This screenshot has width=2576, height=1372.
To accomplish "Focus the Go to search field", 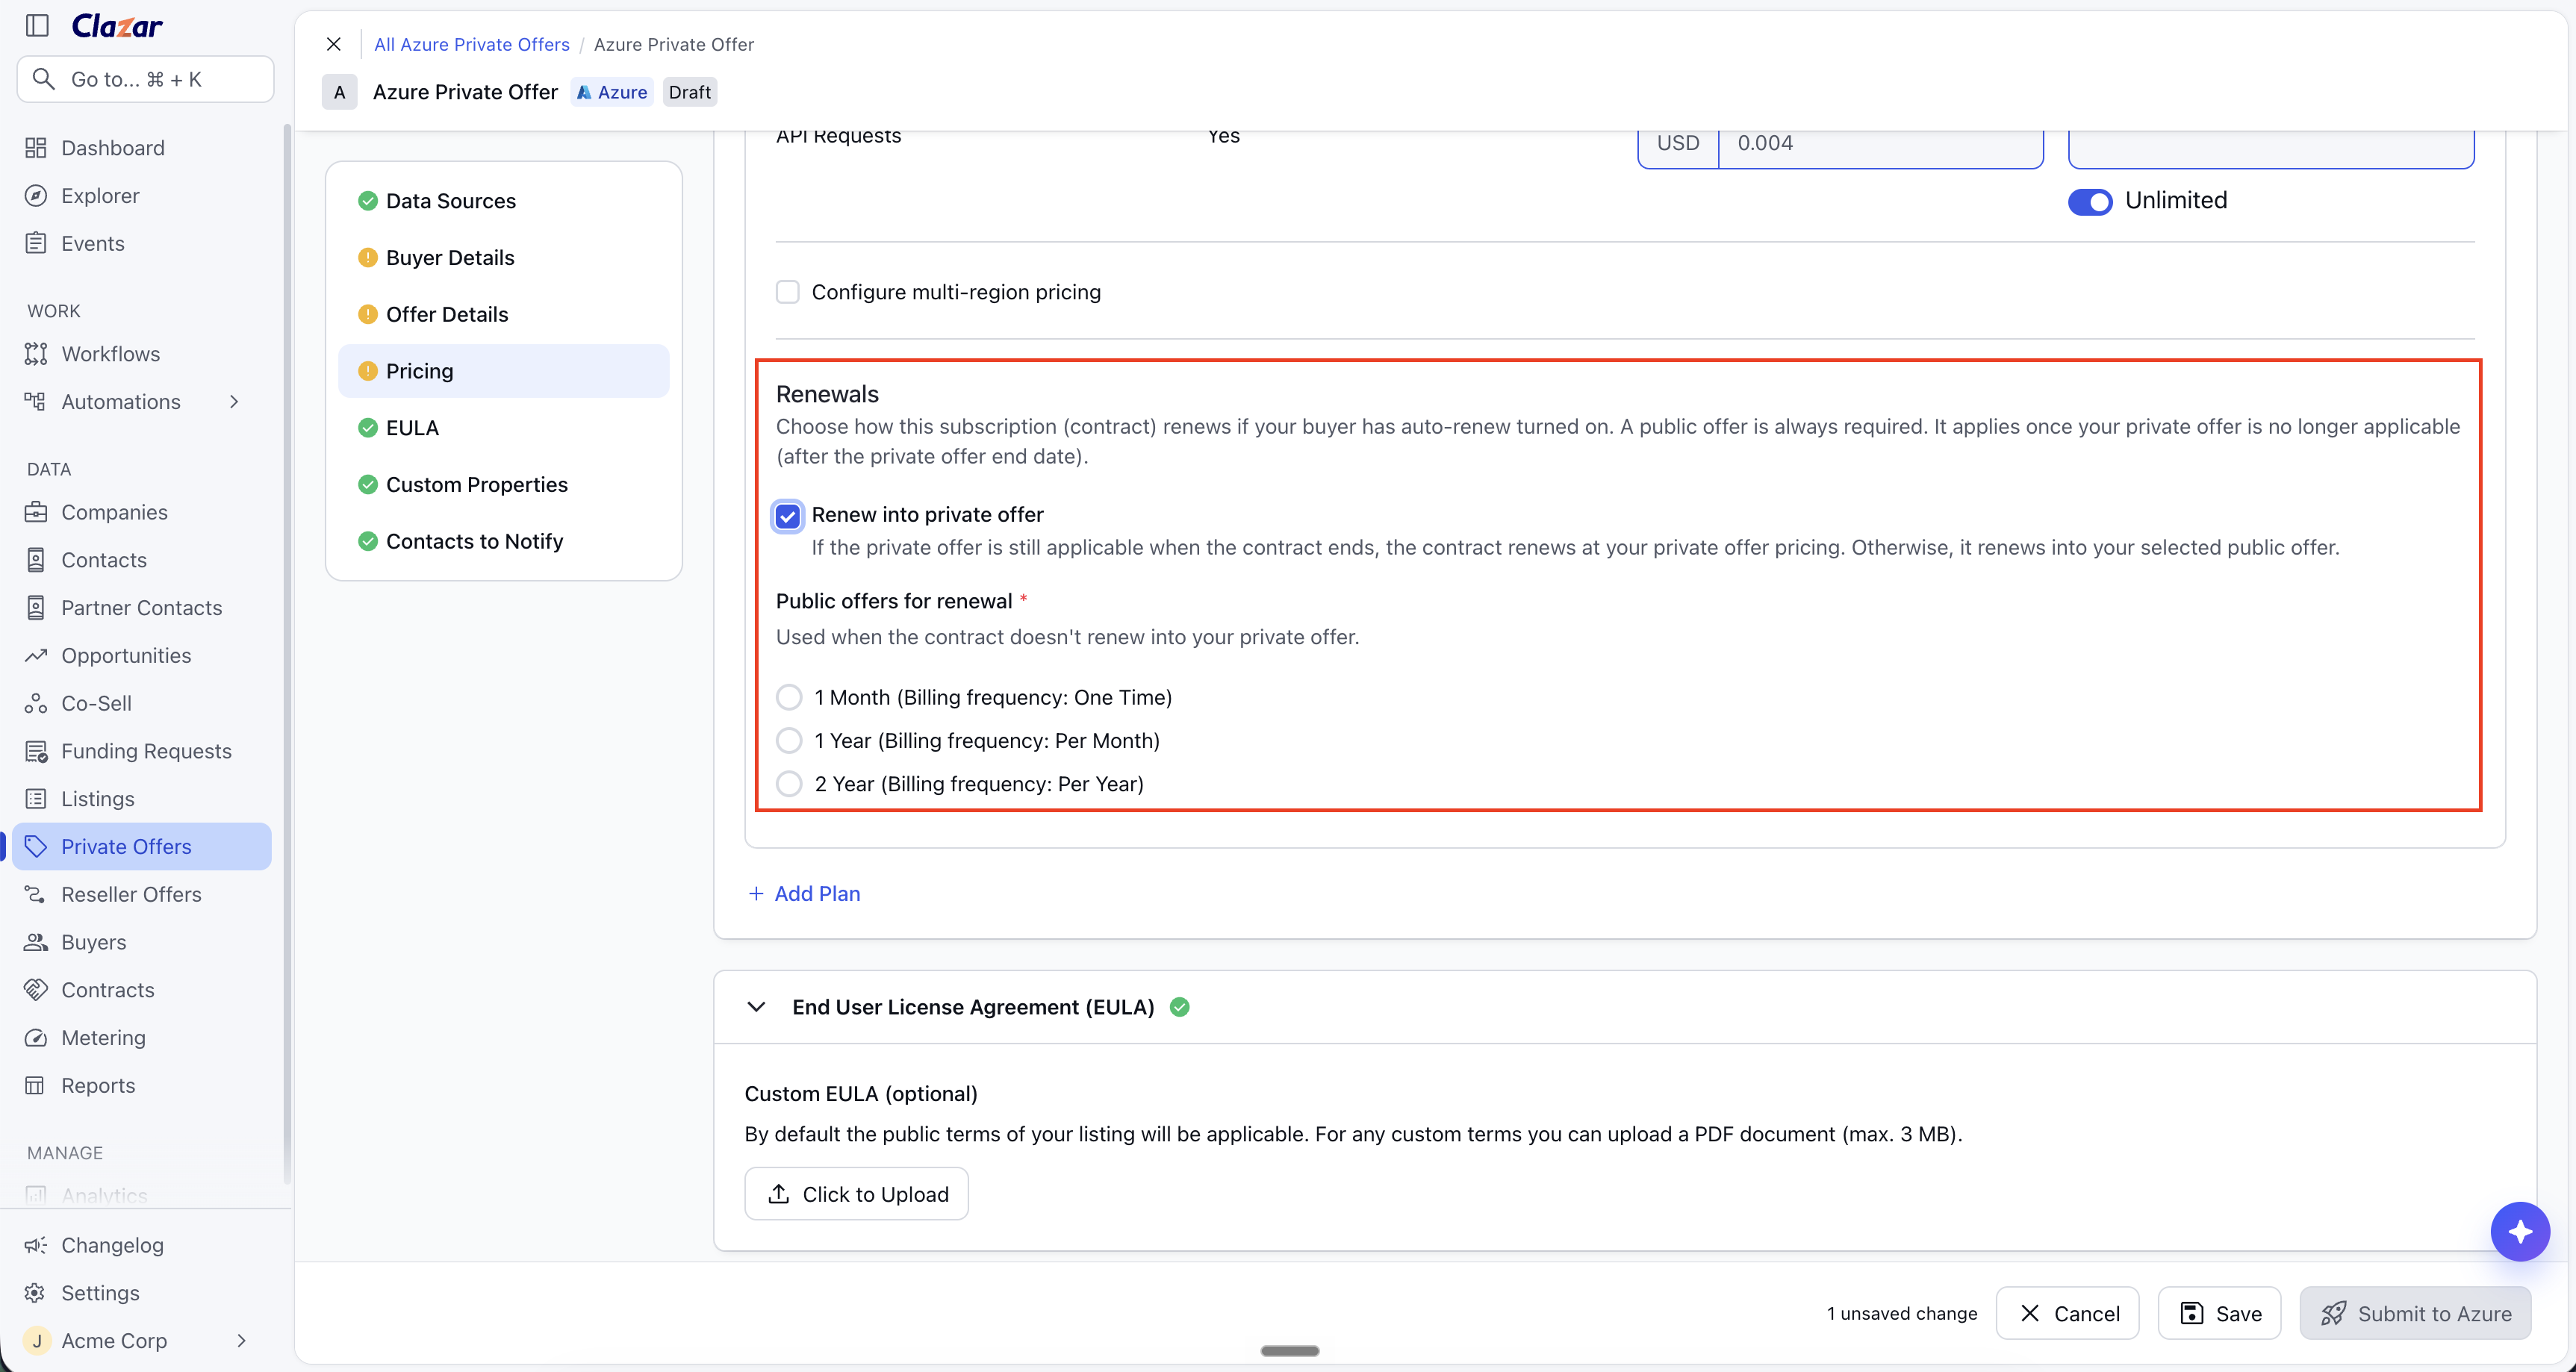I will pyautogui.click(x=146, y=79).
